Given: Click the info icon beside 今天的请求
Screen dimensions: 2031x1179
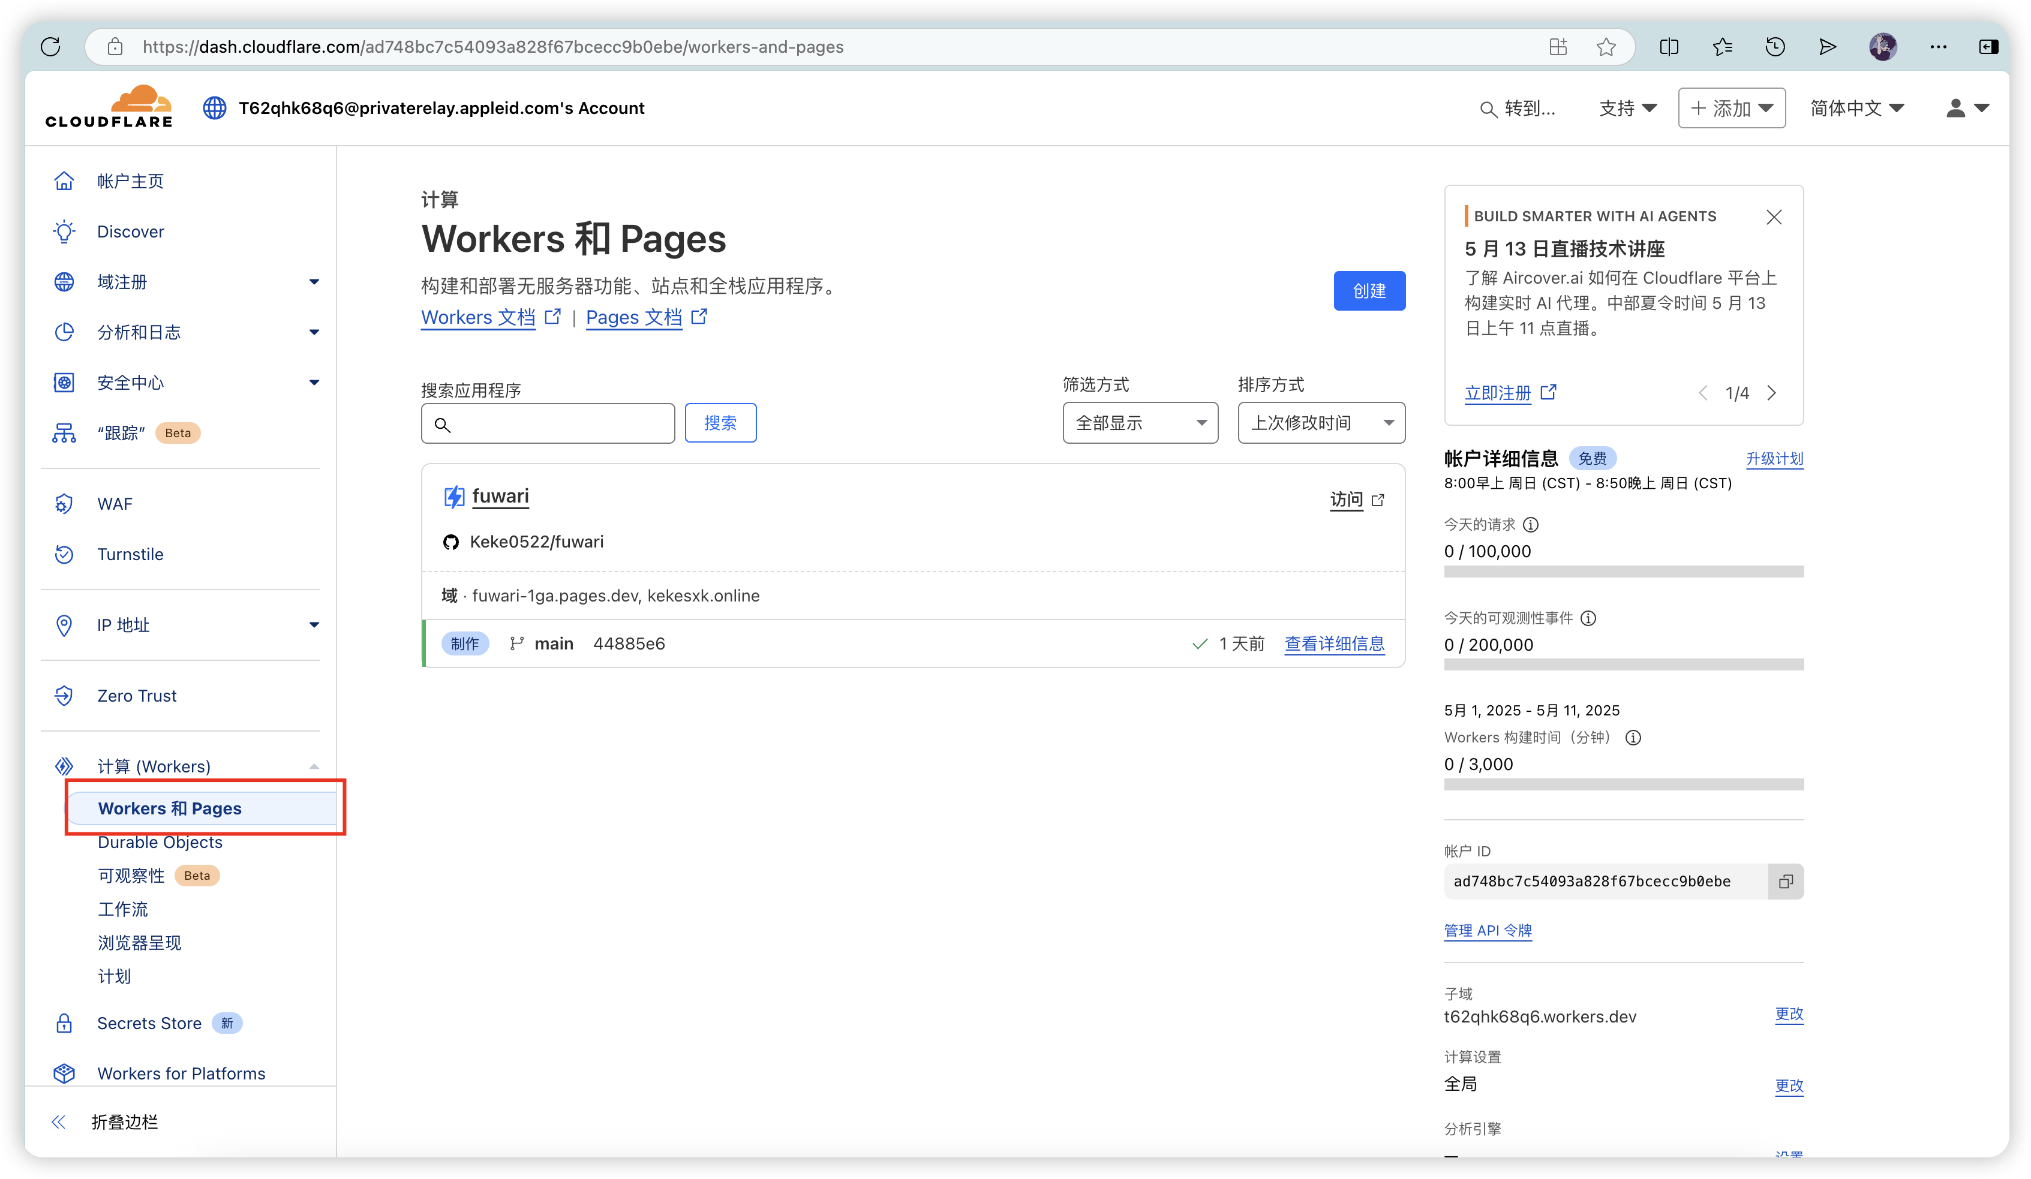Looking at the screenshot, I should [1531, 525].
